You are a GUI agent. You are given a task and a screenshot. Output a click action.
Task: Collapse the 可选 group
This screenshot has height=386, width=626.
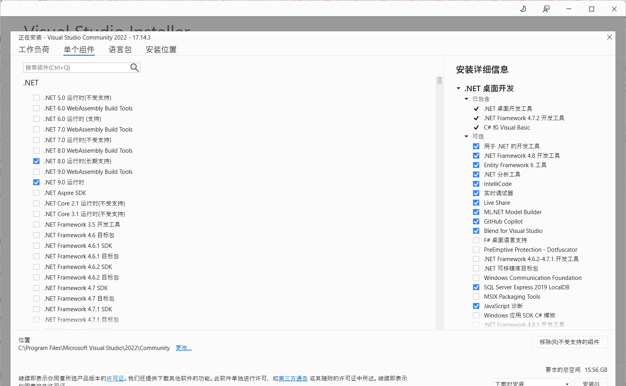click(x=466, y=137)
